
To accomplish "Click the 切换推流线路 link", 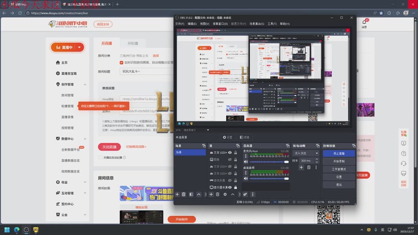I will 136,147.
